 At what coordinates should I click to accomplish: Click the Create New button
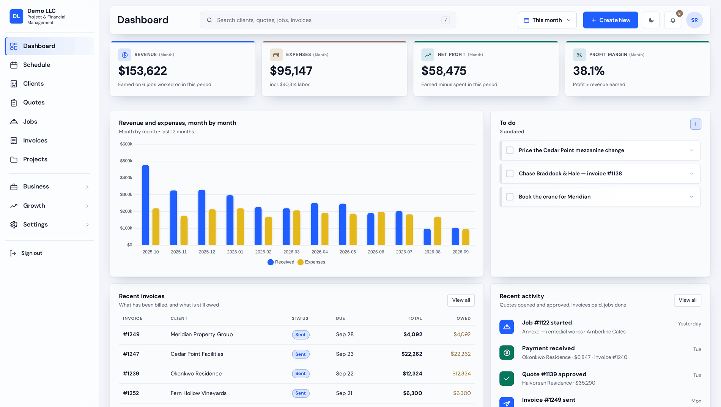click(x=610, y=20)
